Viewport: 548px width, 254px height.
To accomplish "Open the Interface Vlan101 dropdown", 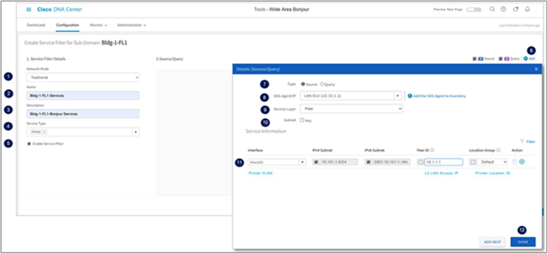I will click(277, 162).
